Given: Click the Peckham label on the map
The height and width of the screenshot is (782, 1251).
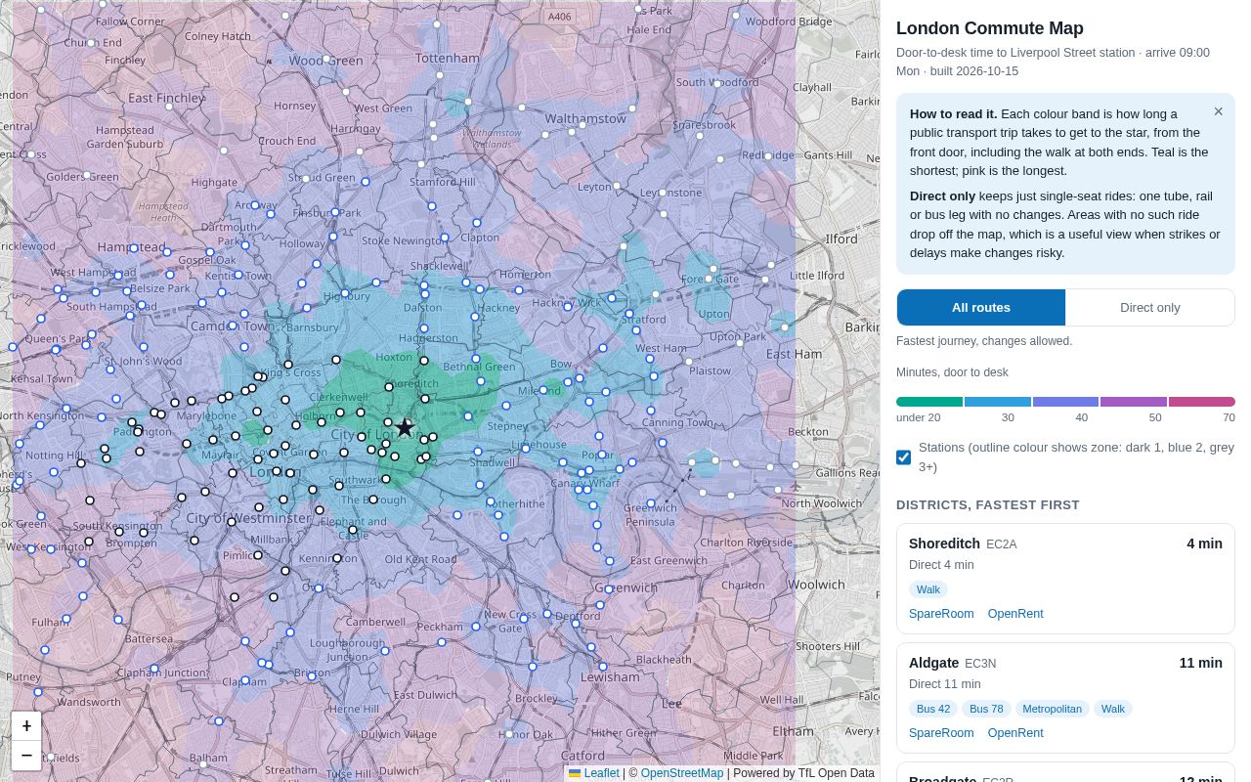Looking at the screenshot, I should (x=441, y=626).
